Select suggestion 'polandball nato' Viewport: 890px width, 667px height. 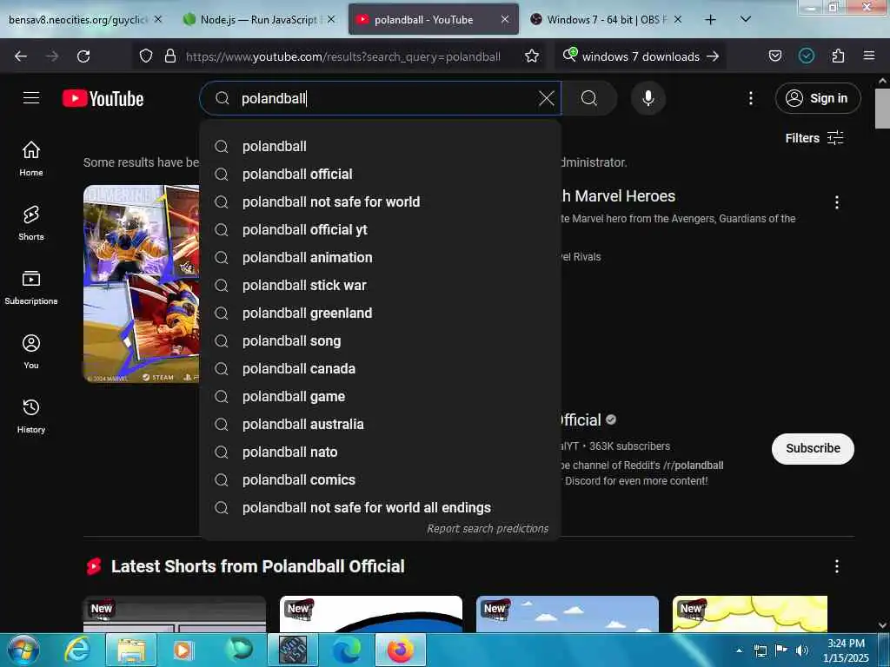[x=381, y=452]
